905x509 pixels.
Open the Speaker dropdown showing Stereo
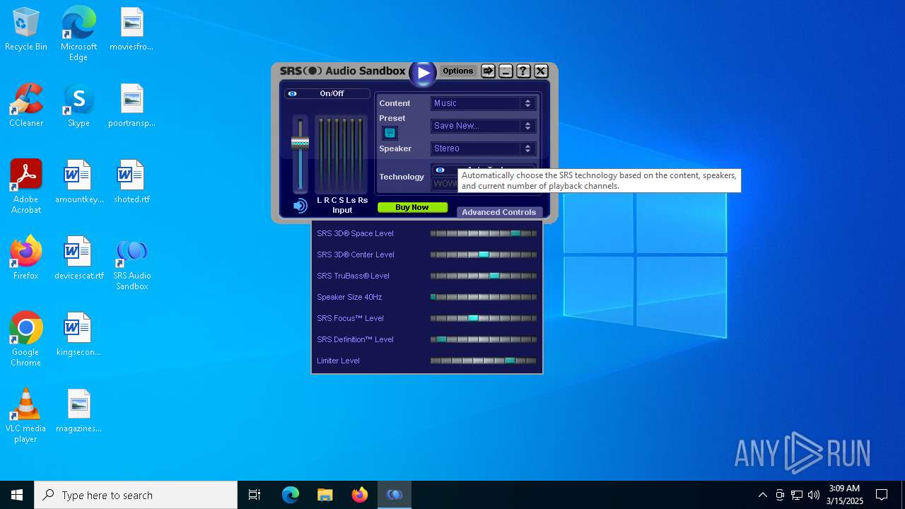(484, 148)
